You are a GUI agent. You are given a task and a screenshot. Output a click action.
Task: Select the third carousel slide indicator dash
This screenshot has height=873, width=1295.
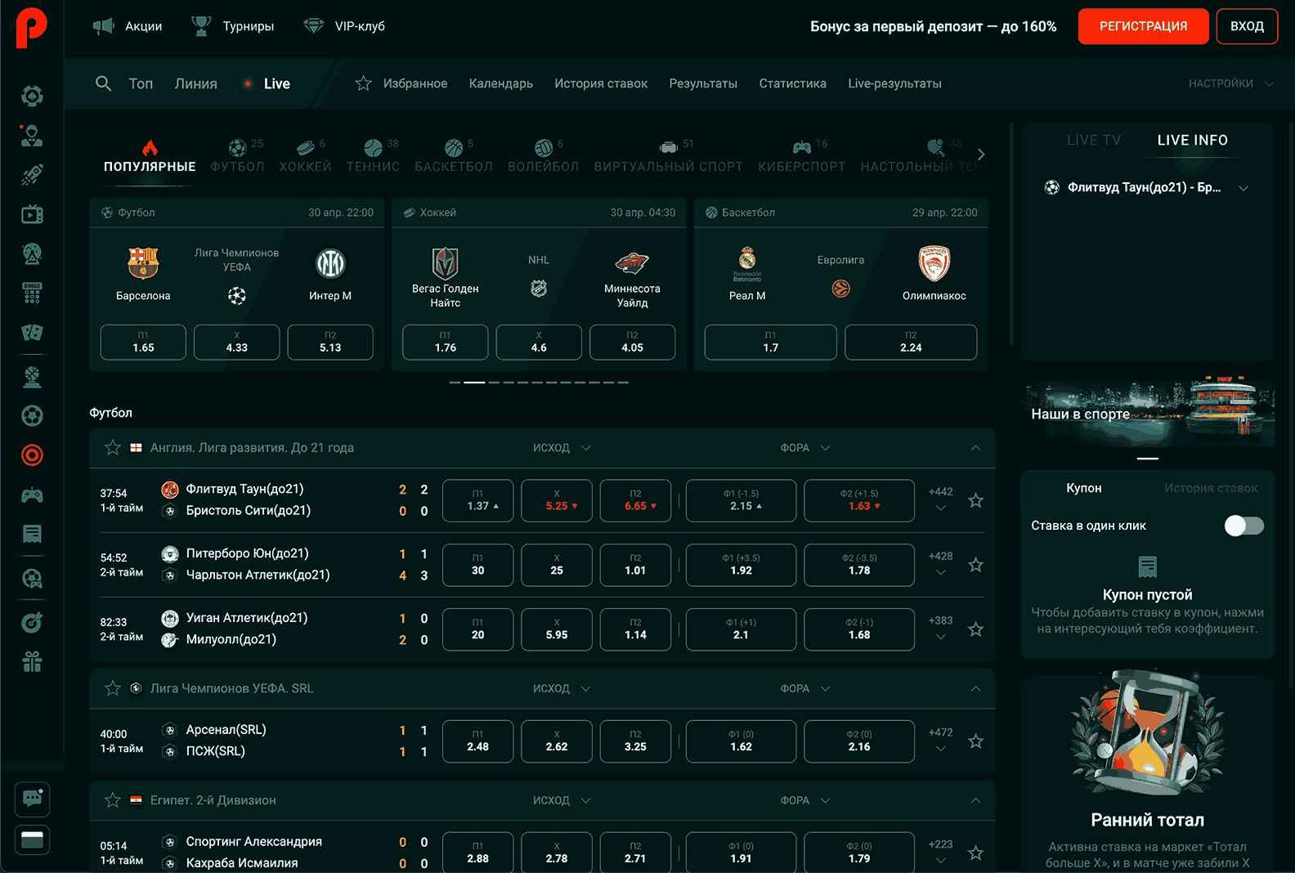click(494, 383)
